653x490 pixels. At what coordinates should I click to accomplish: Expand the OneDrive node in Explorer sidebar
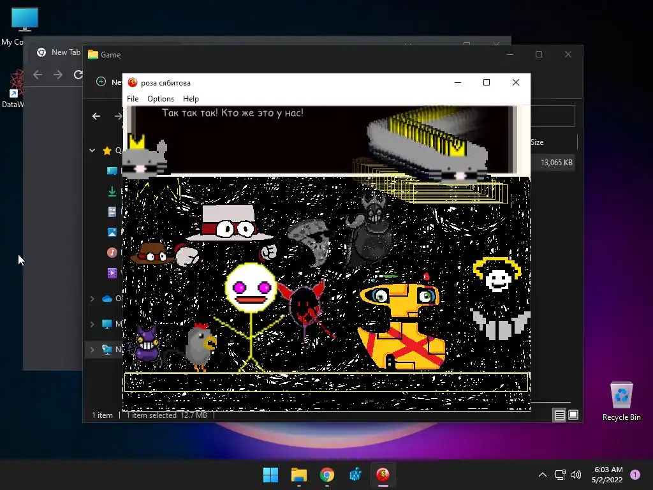pos(92,299)
